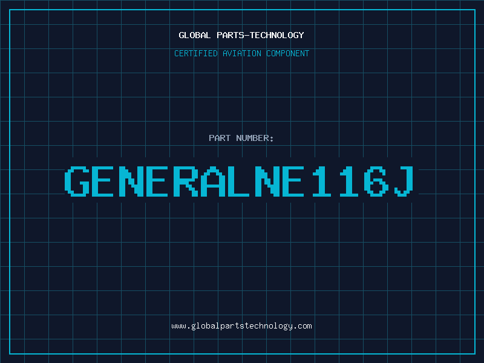Click PARTS-TECHNOLOGY in the header title

tap(260, 35)
